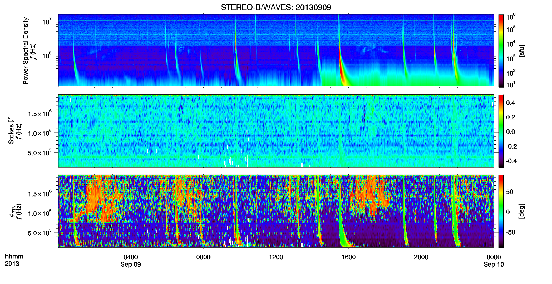Click the 5.0×10^5 tick in Stokes V panel

[40, 153]
